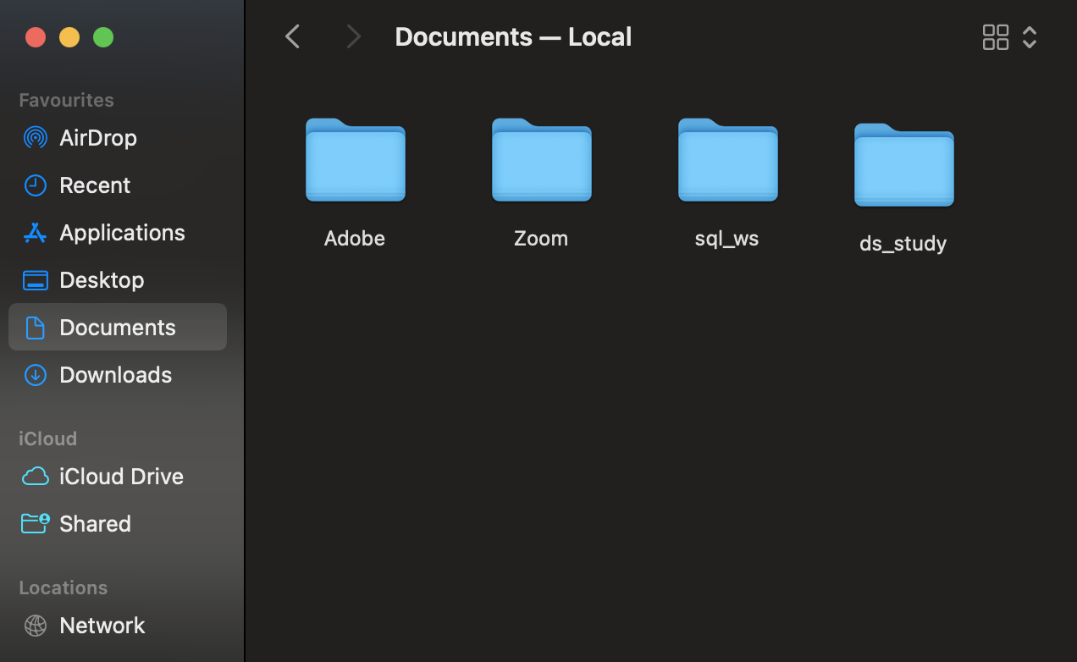
Task: Select the sql_ws folder icon
Action: pyautogui.click(x=728, y=160)
